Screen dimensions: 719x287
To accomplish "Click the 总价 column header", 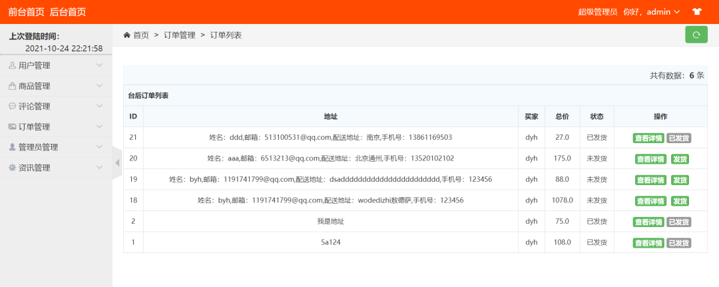I will [x=562, y=117].
